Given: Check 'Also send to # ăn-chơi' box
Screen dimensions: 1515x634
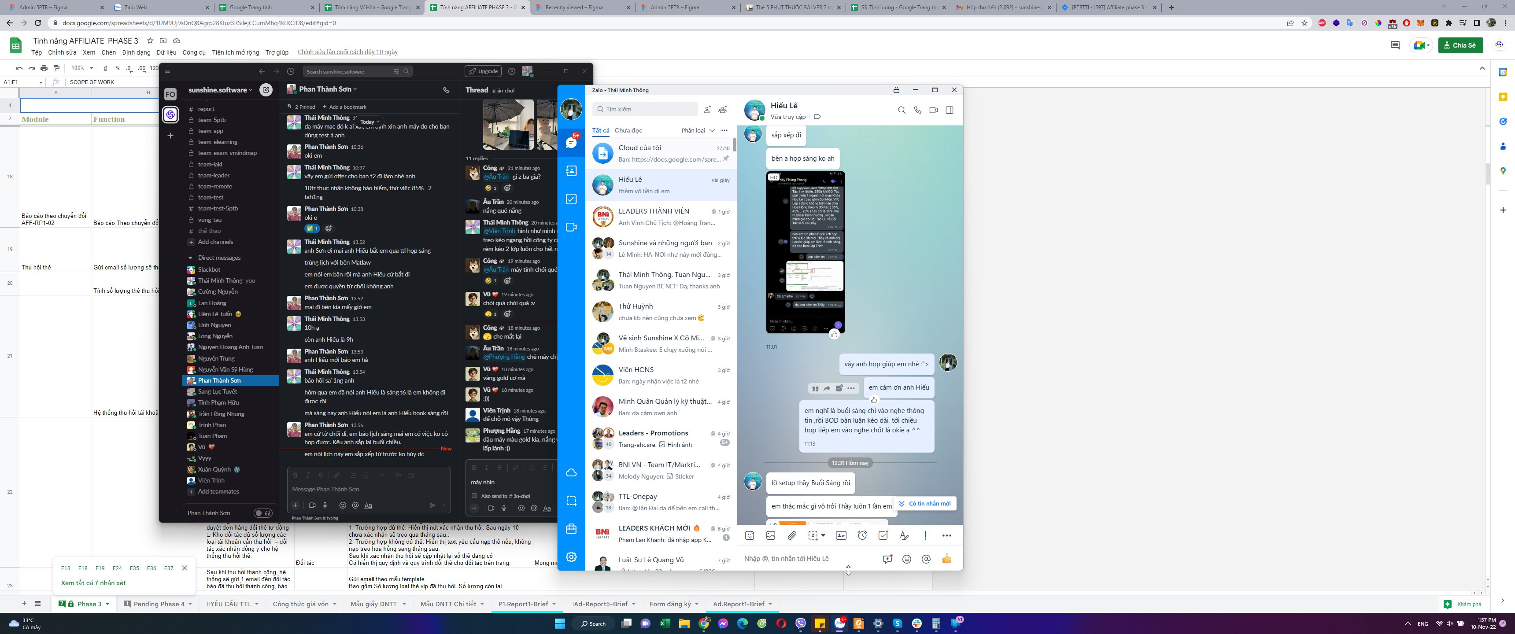Looking at the screenshot, I should [474, 496].
